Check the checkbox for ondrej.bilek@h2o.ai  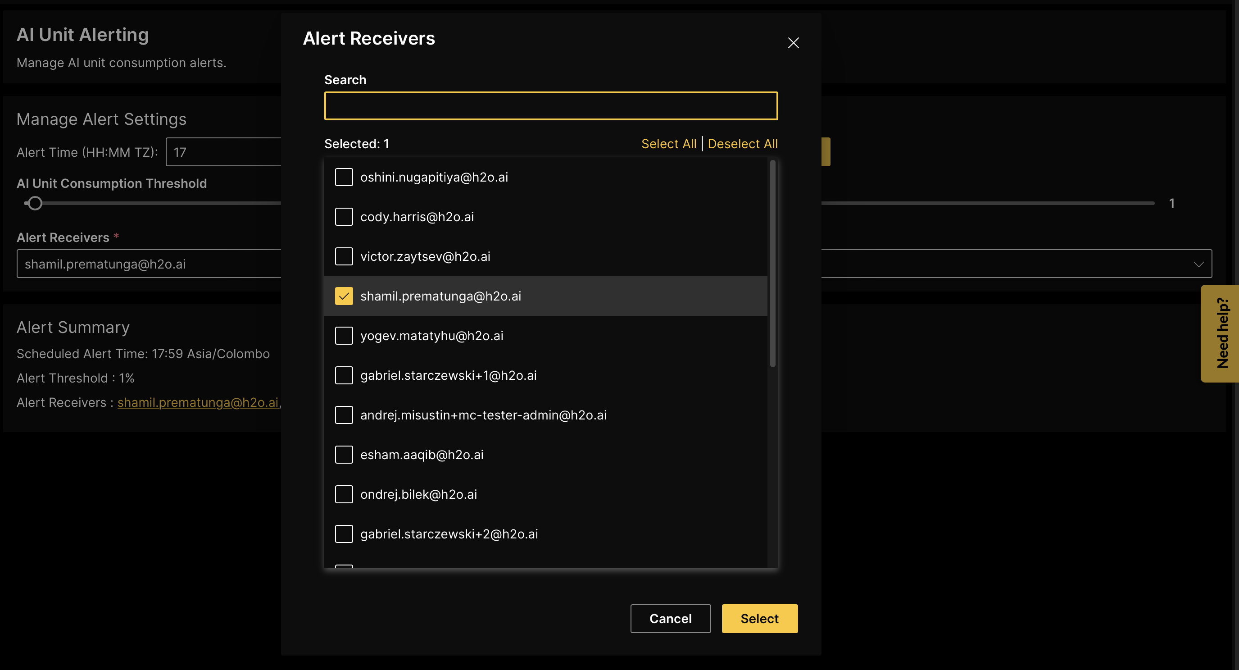pos(344,494)
